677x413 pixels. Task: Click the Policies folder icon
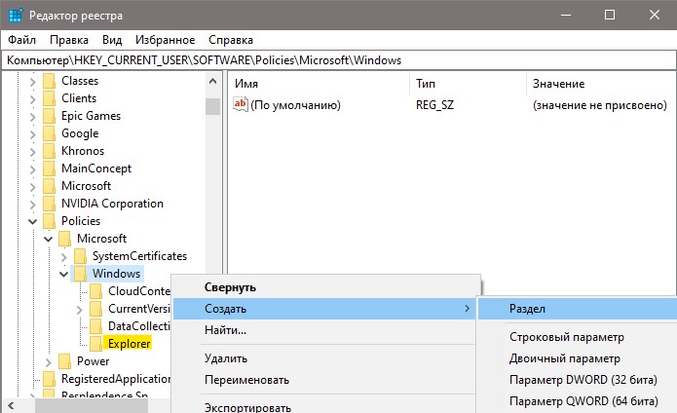click(x=50, y=221)
